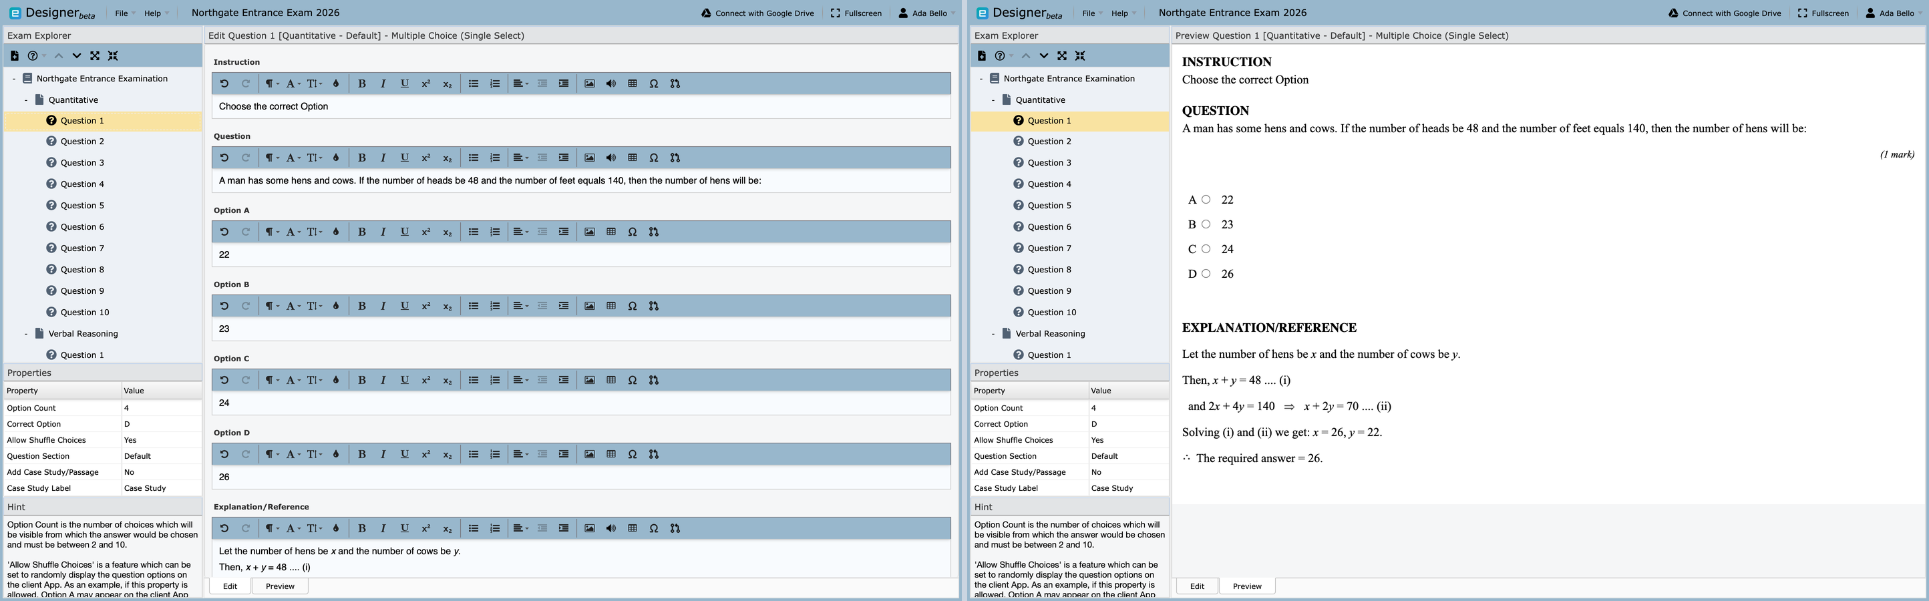This screenshot has height=601, width=1929.
Task: Click Italic in the Question editor toolbar
Action: click(x=383, y=158)
